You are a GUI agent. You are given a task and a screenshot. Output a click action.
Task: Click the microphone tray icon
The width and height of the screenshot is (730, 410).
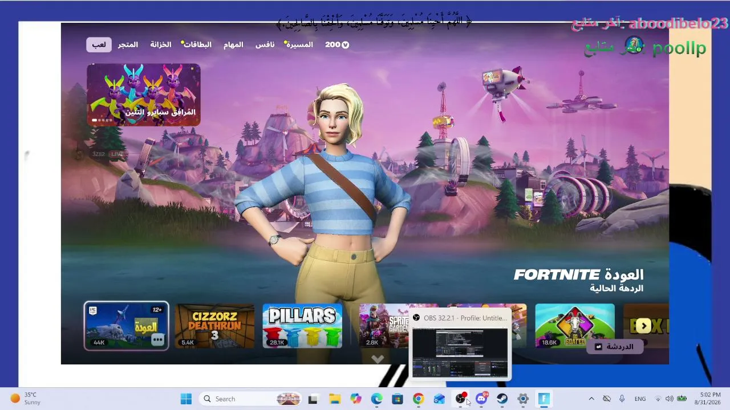[622, 399]
